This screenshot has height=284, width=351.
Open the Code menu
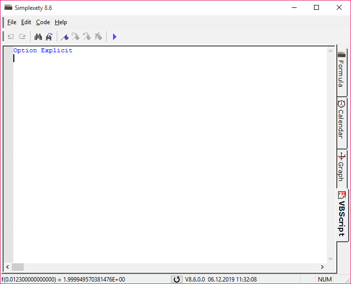(x=43, y=22)
